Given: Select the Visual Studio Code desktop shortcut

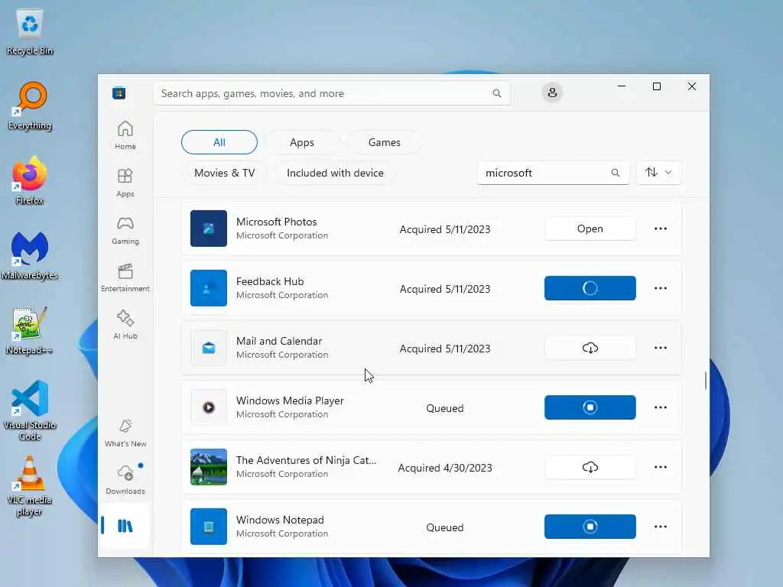Looking at the screenshot, I should coord(30,410).
